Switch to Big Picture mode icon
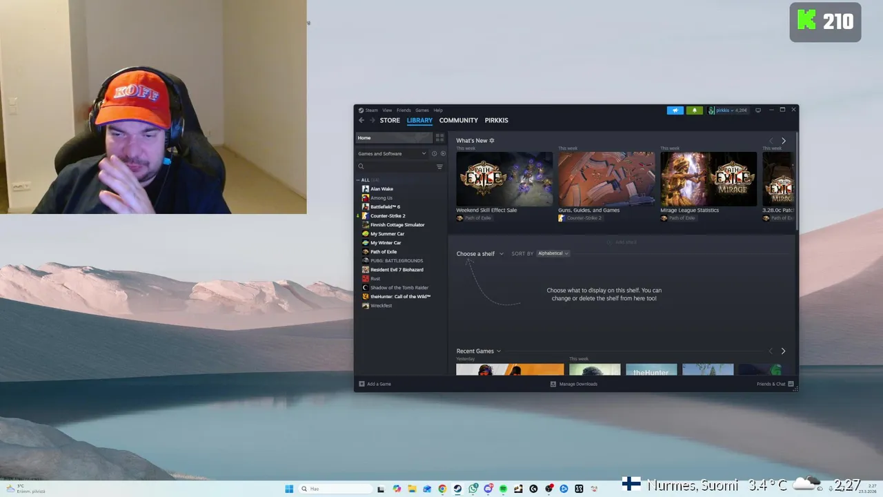Screen dimensions: 883x497 tap(757, 110)
